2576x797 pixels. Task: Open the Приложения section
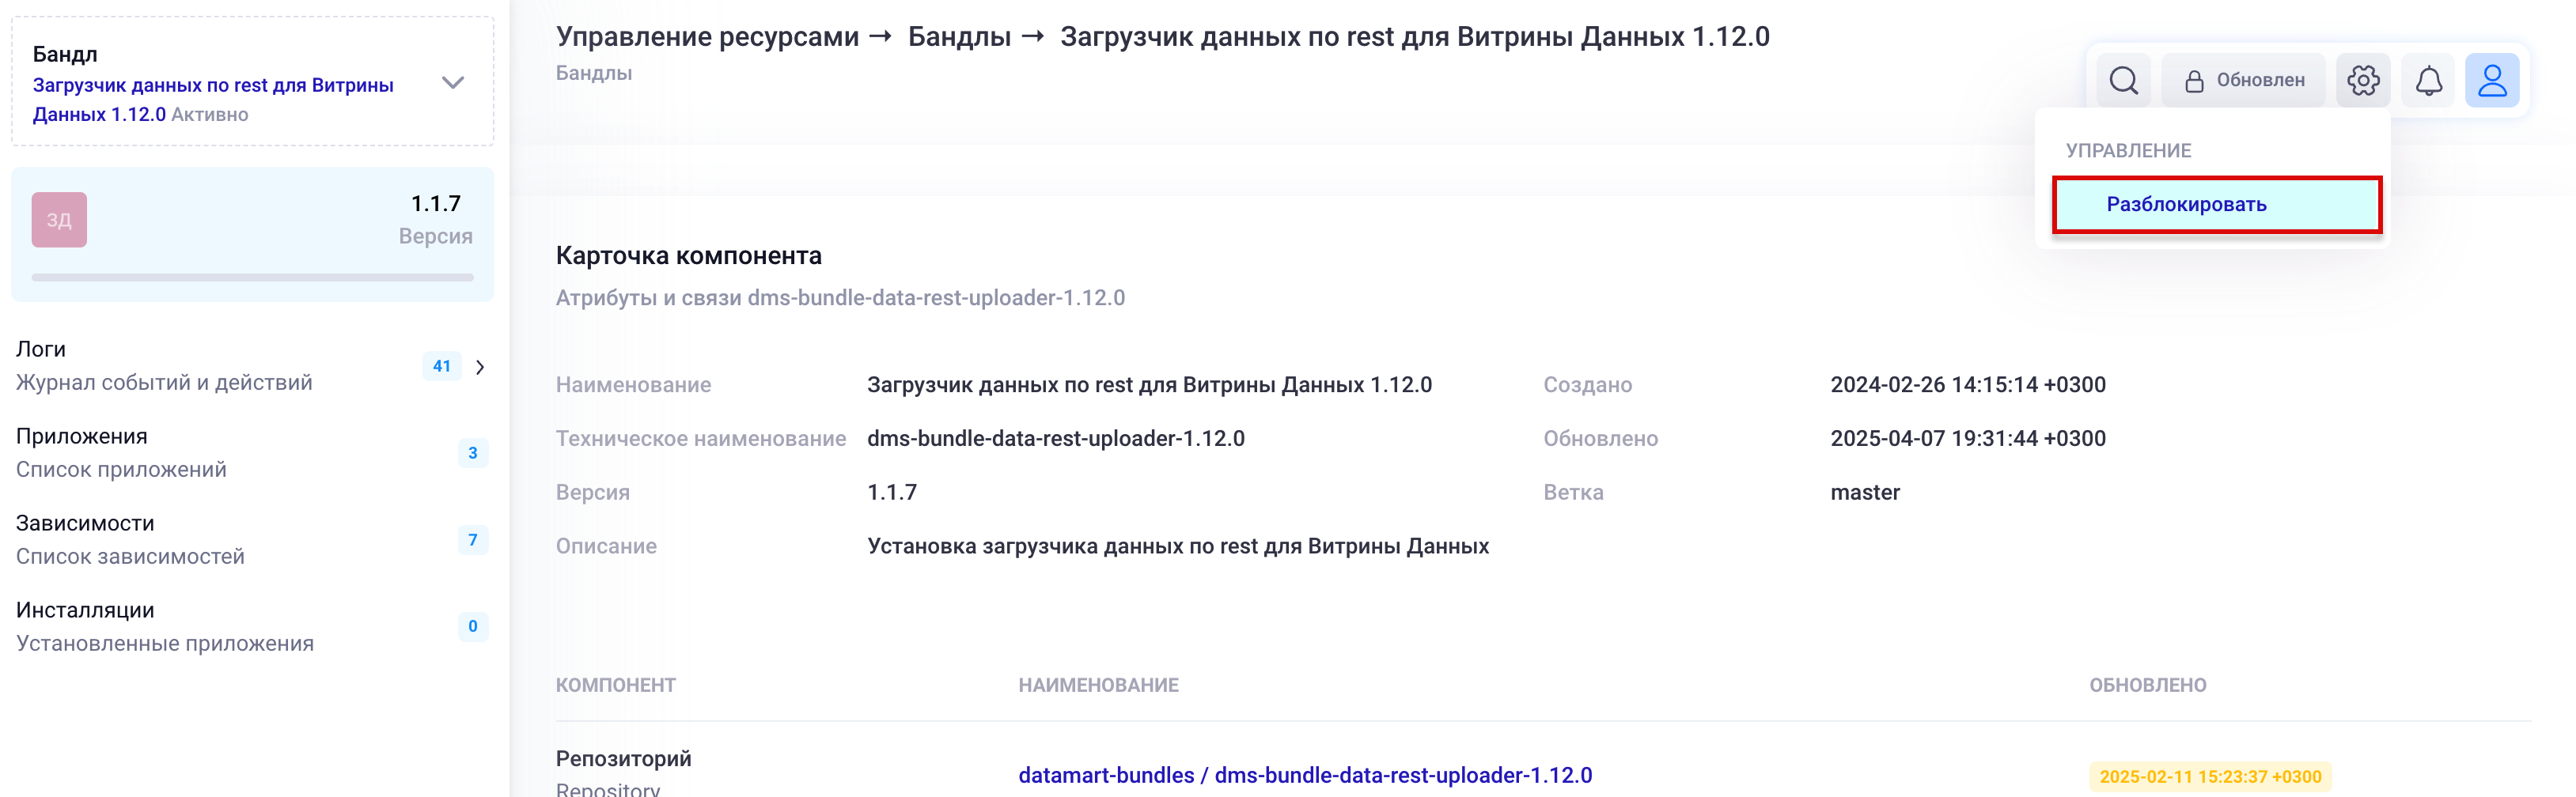coord(81,436)
